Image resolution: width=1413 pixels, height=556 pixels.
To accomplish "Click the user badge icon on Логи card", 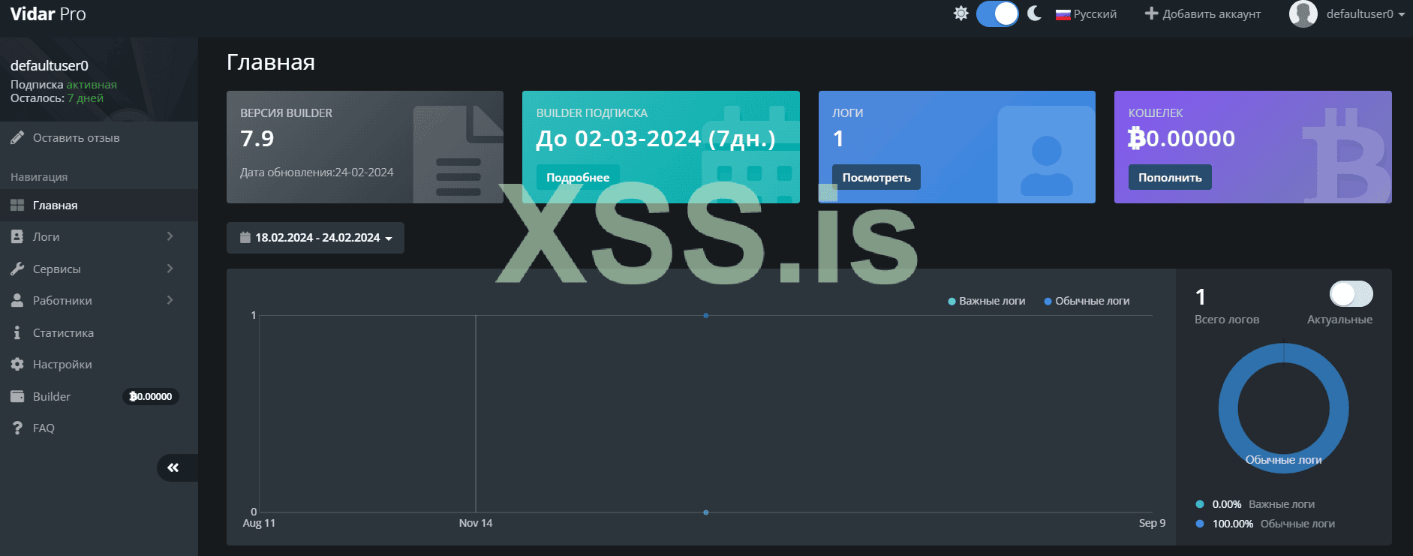I will pyautogui.click(x=1046, y=155).
